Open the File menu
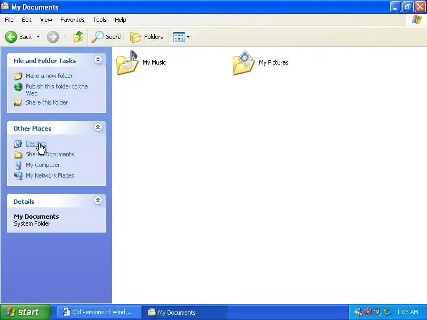 (9, 20)
